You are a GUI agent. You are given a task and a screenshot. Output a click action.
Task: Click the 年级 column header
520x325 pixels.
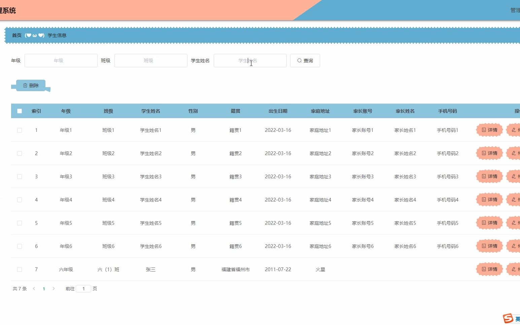[66, 111]
